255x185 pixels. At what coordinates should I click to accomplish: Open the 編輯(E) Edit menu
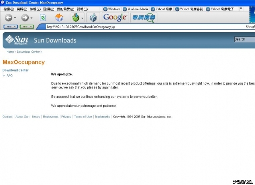click(22, 9)
